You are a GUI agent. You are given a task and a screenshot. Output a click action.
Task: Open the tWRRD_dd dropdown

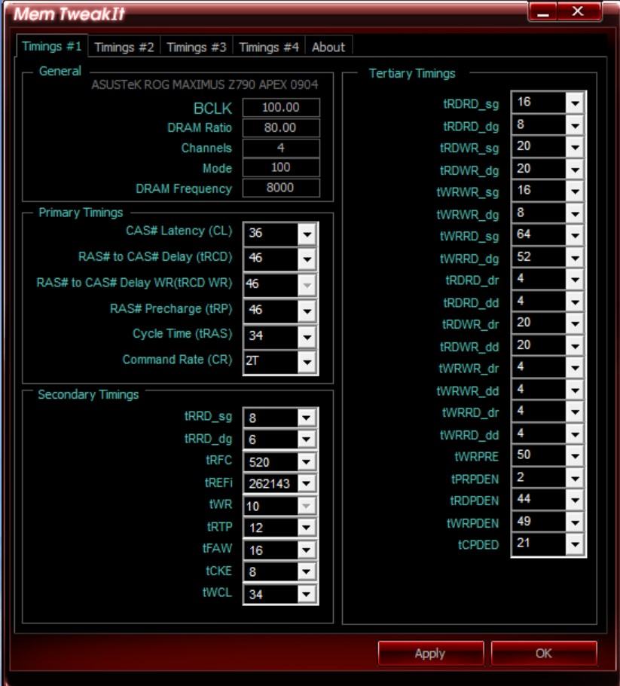(575, 435)
